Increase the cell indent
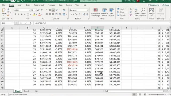Viewport: 171px width, 96px height. click(60, 14)
